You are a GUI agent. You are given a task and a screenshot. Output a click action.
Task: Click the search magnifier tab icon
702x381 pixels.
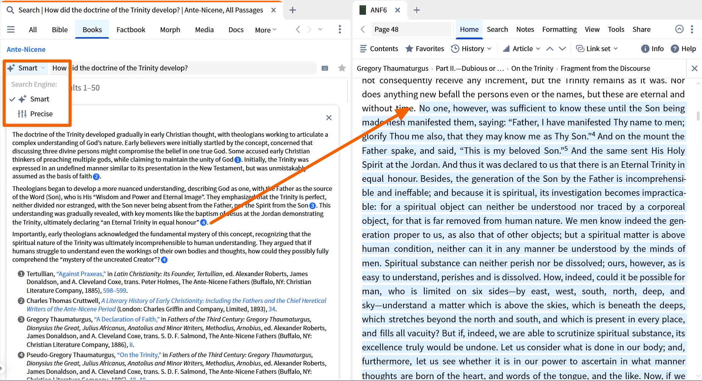point(11,10)
